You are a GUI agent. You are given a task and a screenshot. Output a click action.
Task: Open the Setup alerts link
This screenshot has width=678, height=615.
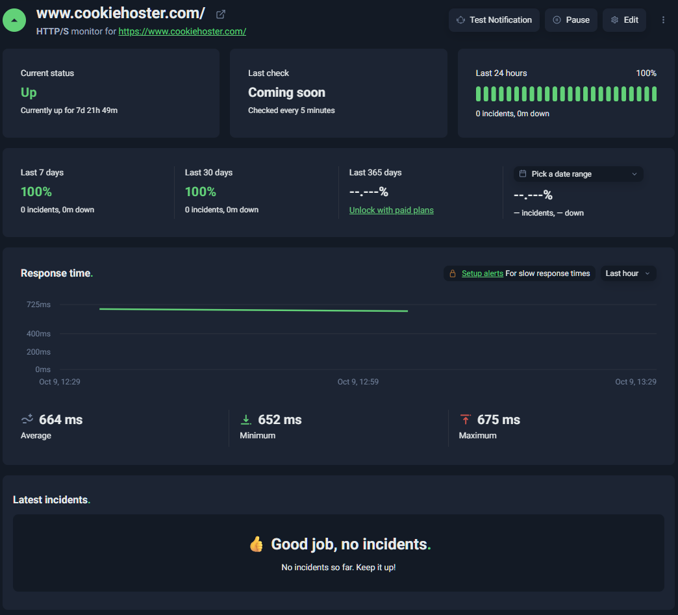[482, 273]
